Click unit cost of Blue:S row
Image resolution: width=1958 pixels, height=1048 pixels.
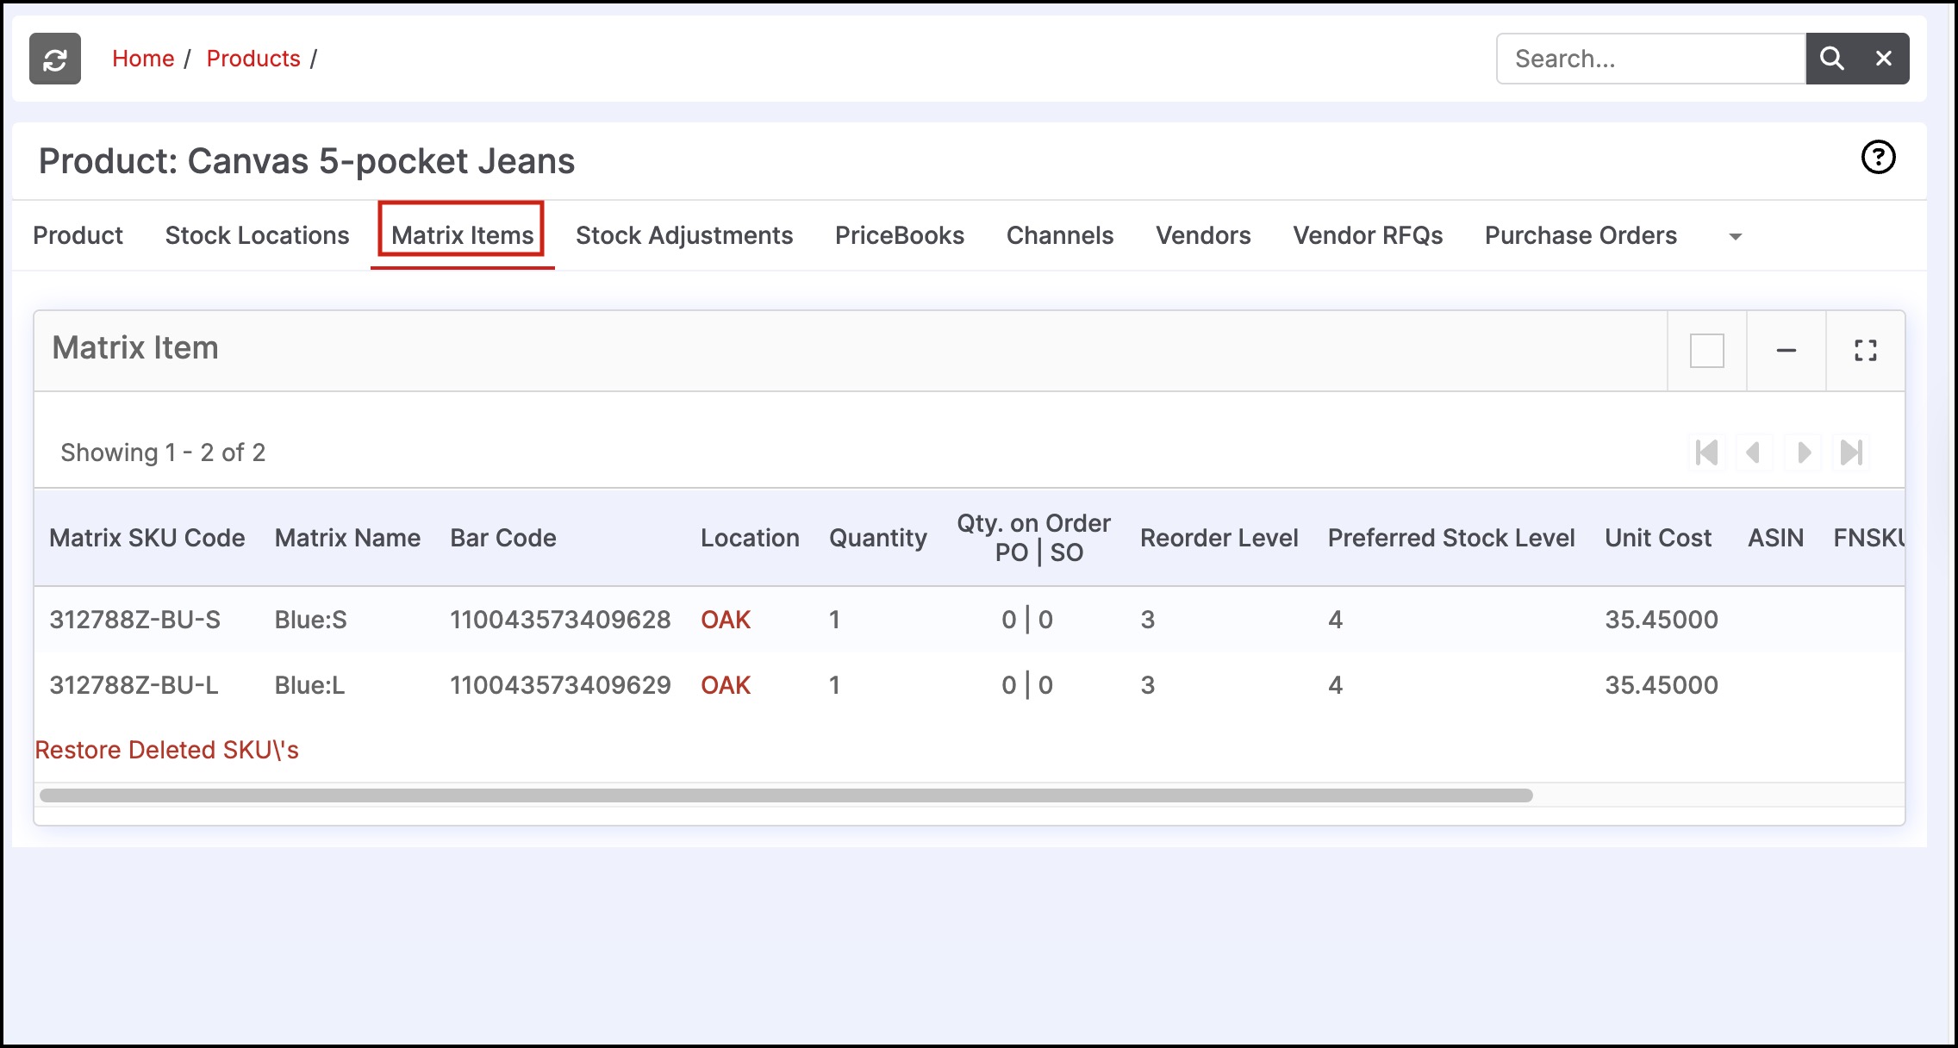pyautogui.click(x=1662, y=620)
